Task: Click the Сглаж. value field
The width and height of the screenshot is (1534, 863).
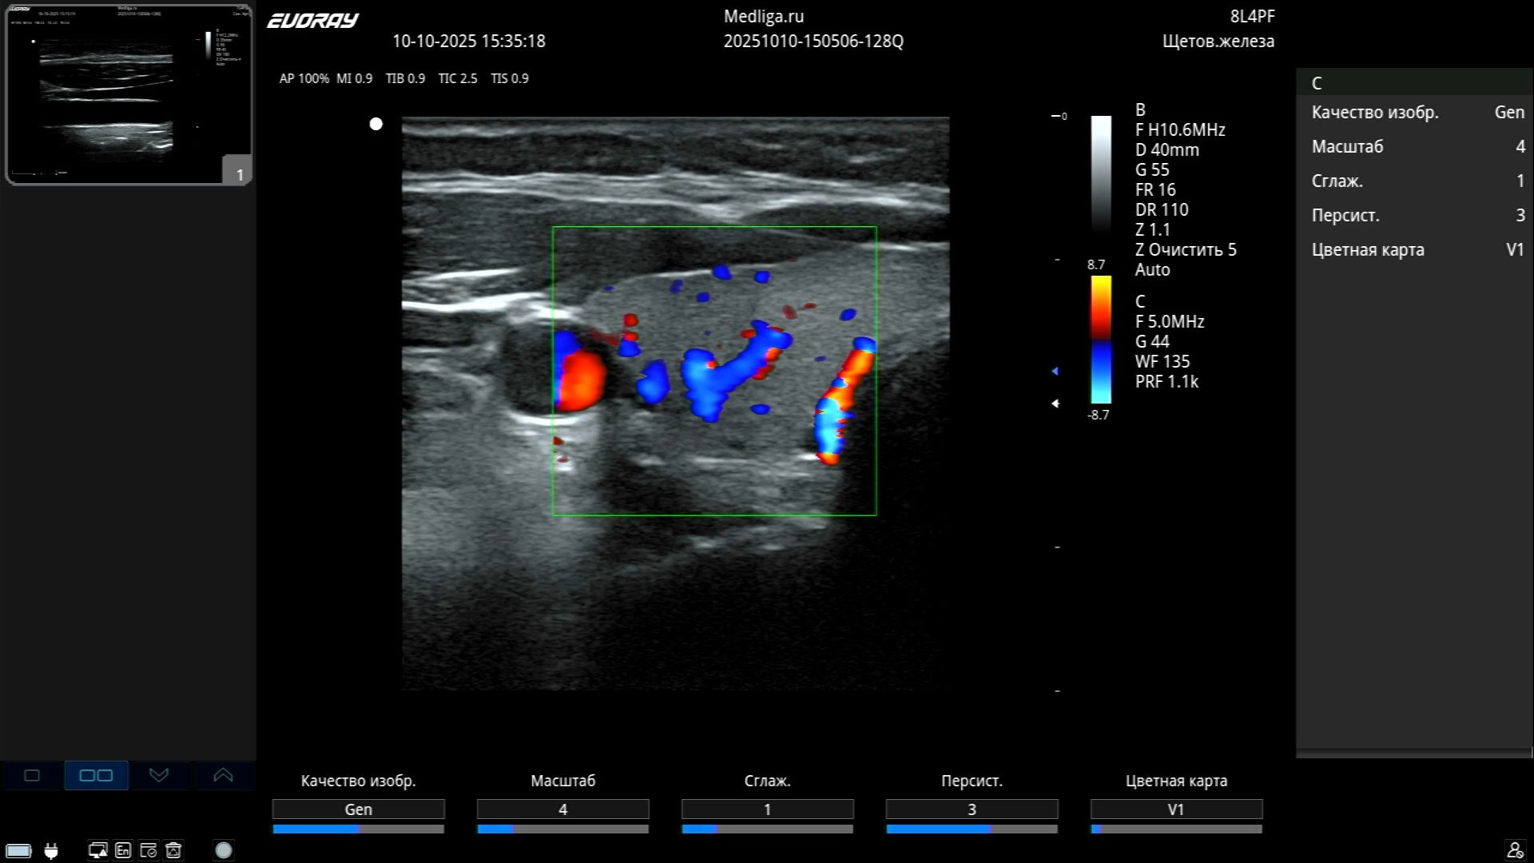Action: [767, 809]
